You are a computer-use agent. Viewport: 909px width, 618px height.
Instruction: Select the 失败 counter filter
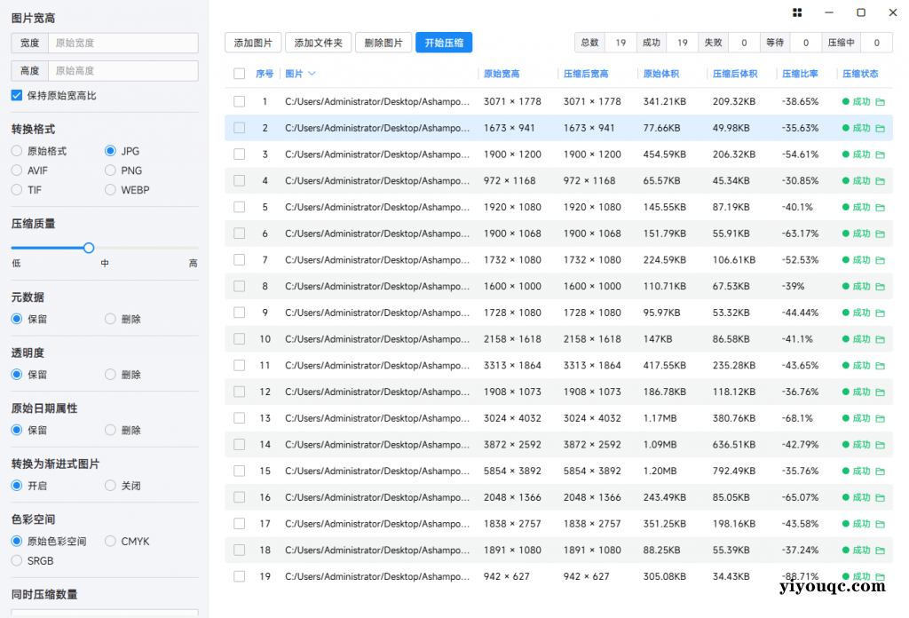tap(713, 42)
